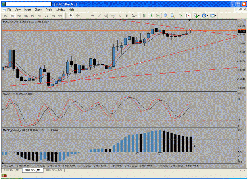Switch chart to bar chart
Image resolution: width=248 pixels, height=179 pixels.
click(x=144, y=15)
